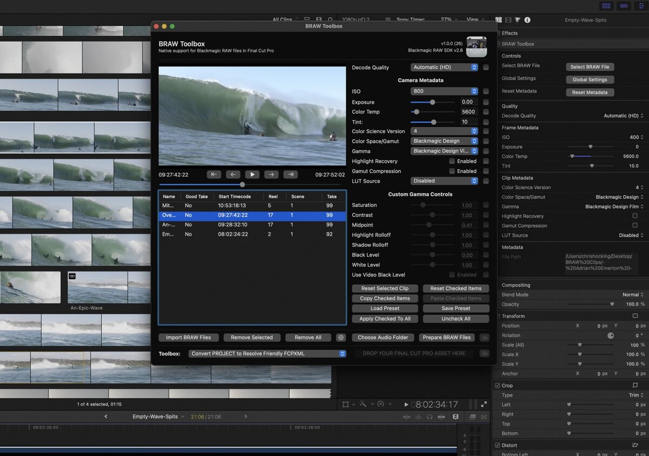Expand Toolbox Convert PROJECT action dropdown

(267, 354)
